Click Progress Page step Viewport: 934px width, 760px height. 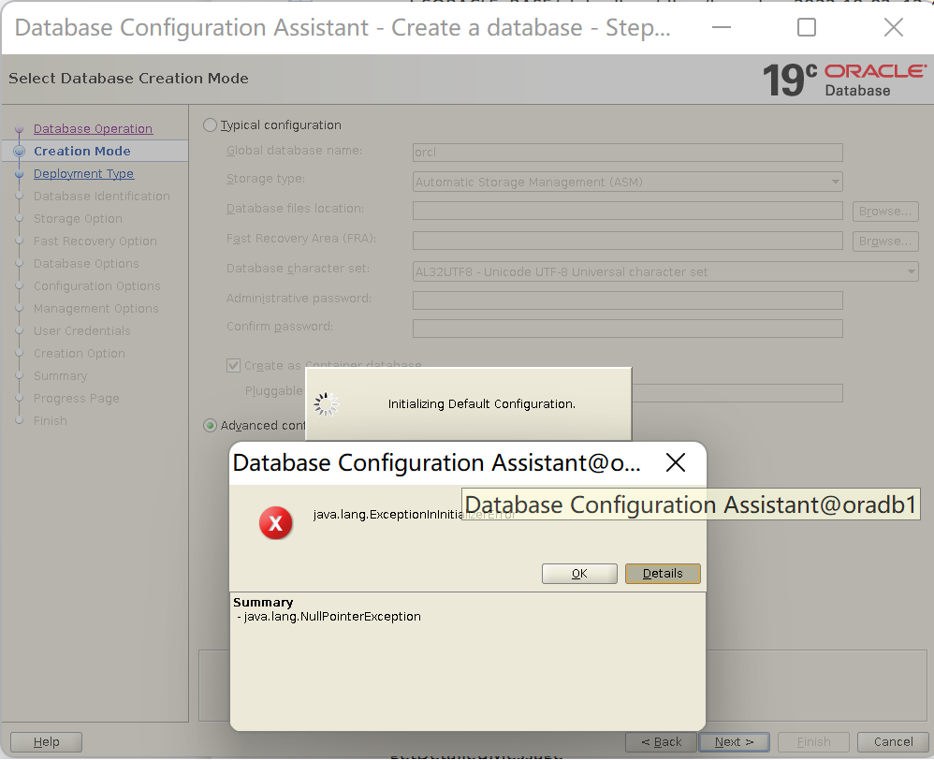click(x=76, y=399)
